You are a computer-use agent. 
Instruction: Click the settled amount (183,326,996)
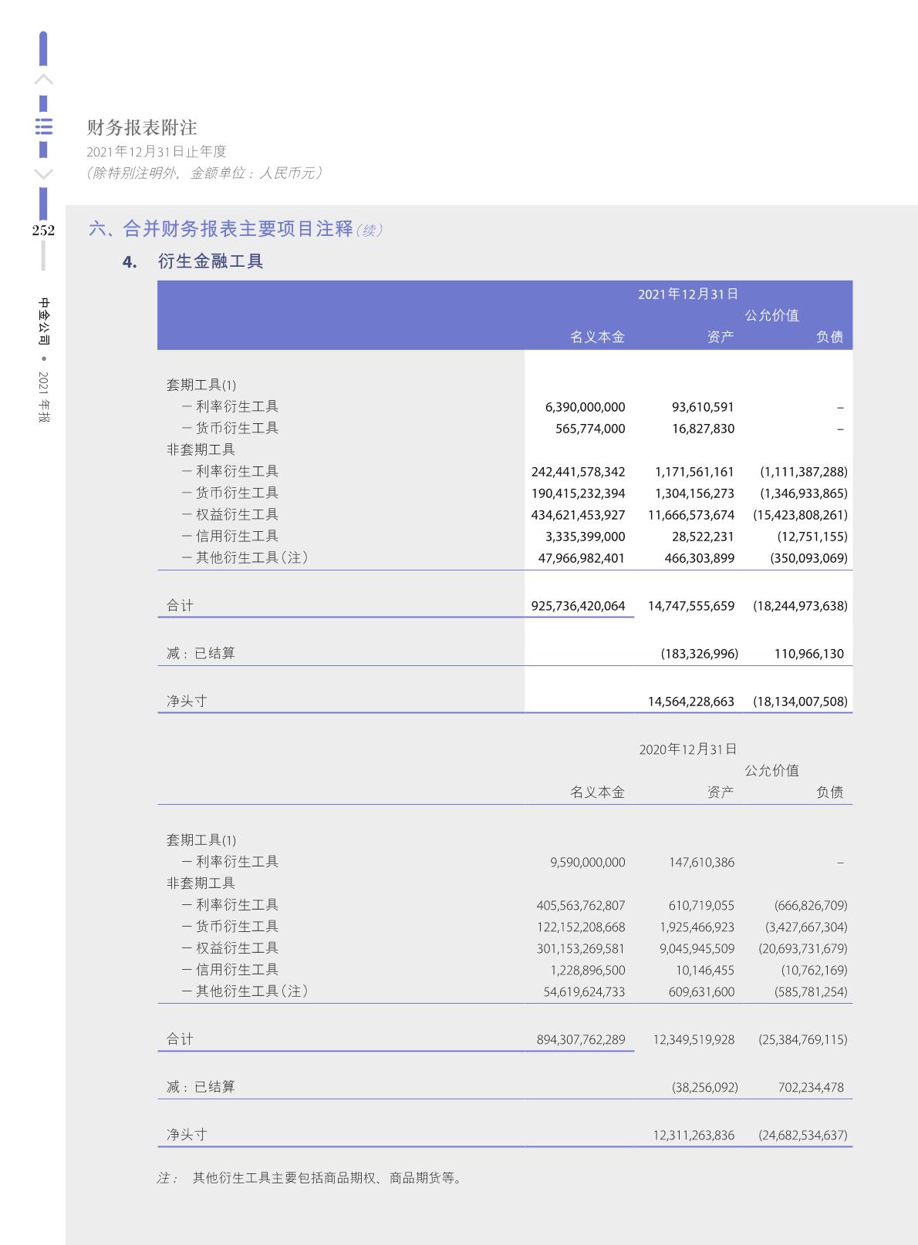699,654
